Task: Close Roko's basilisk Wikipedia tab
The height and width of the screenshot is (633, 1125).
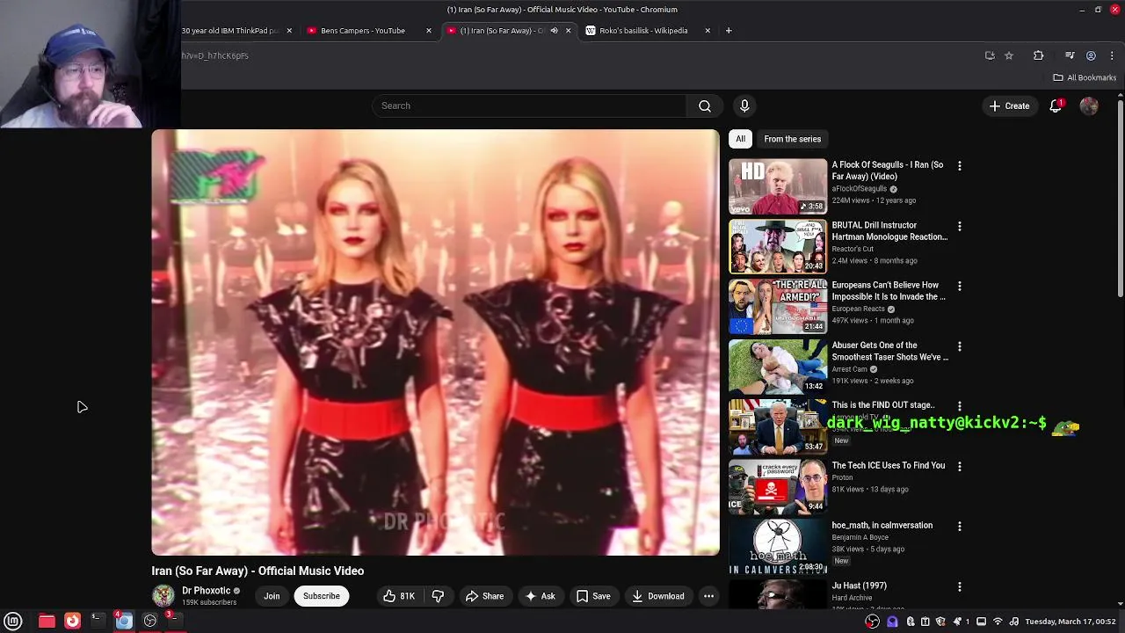Action: pyautogui.click(x=708, y=31)
